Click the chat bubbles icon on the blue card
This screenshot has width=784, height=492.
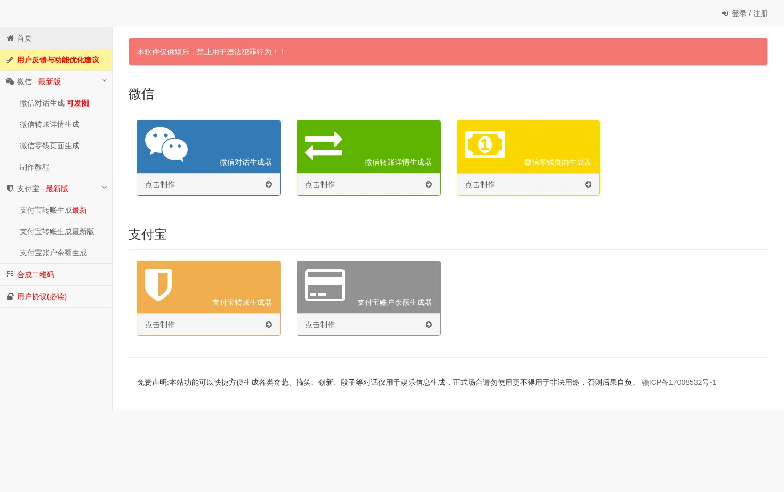coord(166,144)
